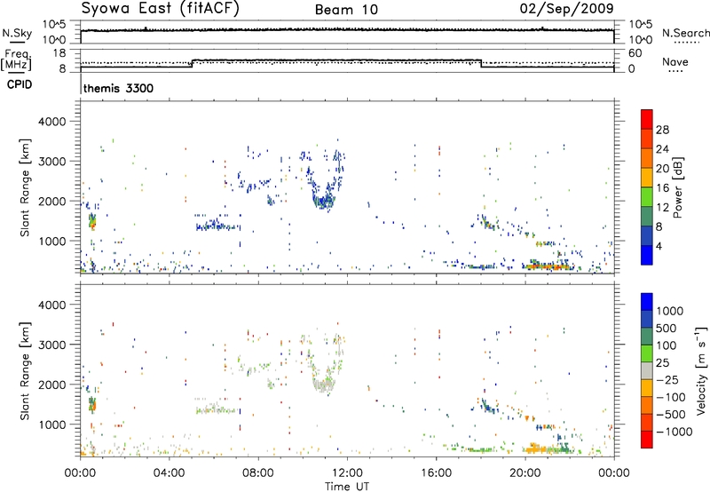Click the 'themis 3300' CPID text
Screen dimensions: 710x492
point(118,88)
